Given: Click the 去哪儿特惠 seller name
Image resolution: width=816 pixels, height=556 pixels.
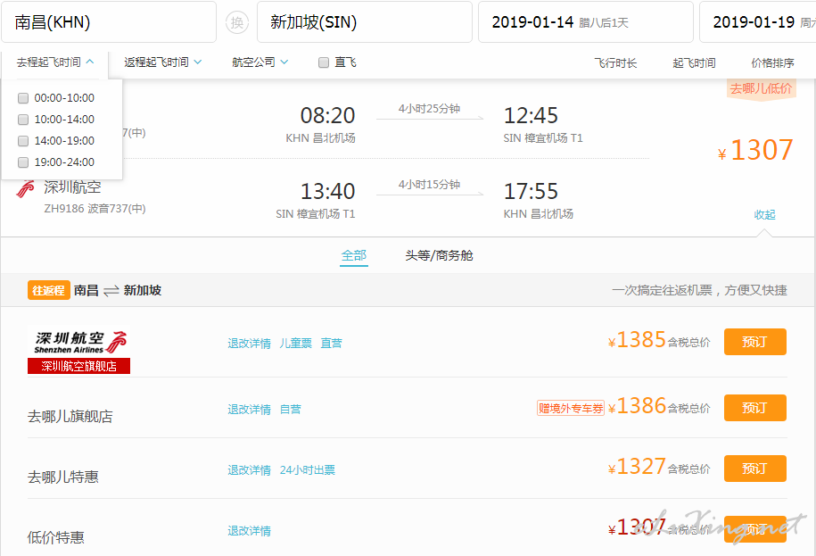Looking at the screenshot, I should tap(63, 477).
